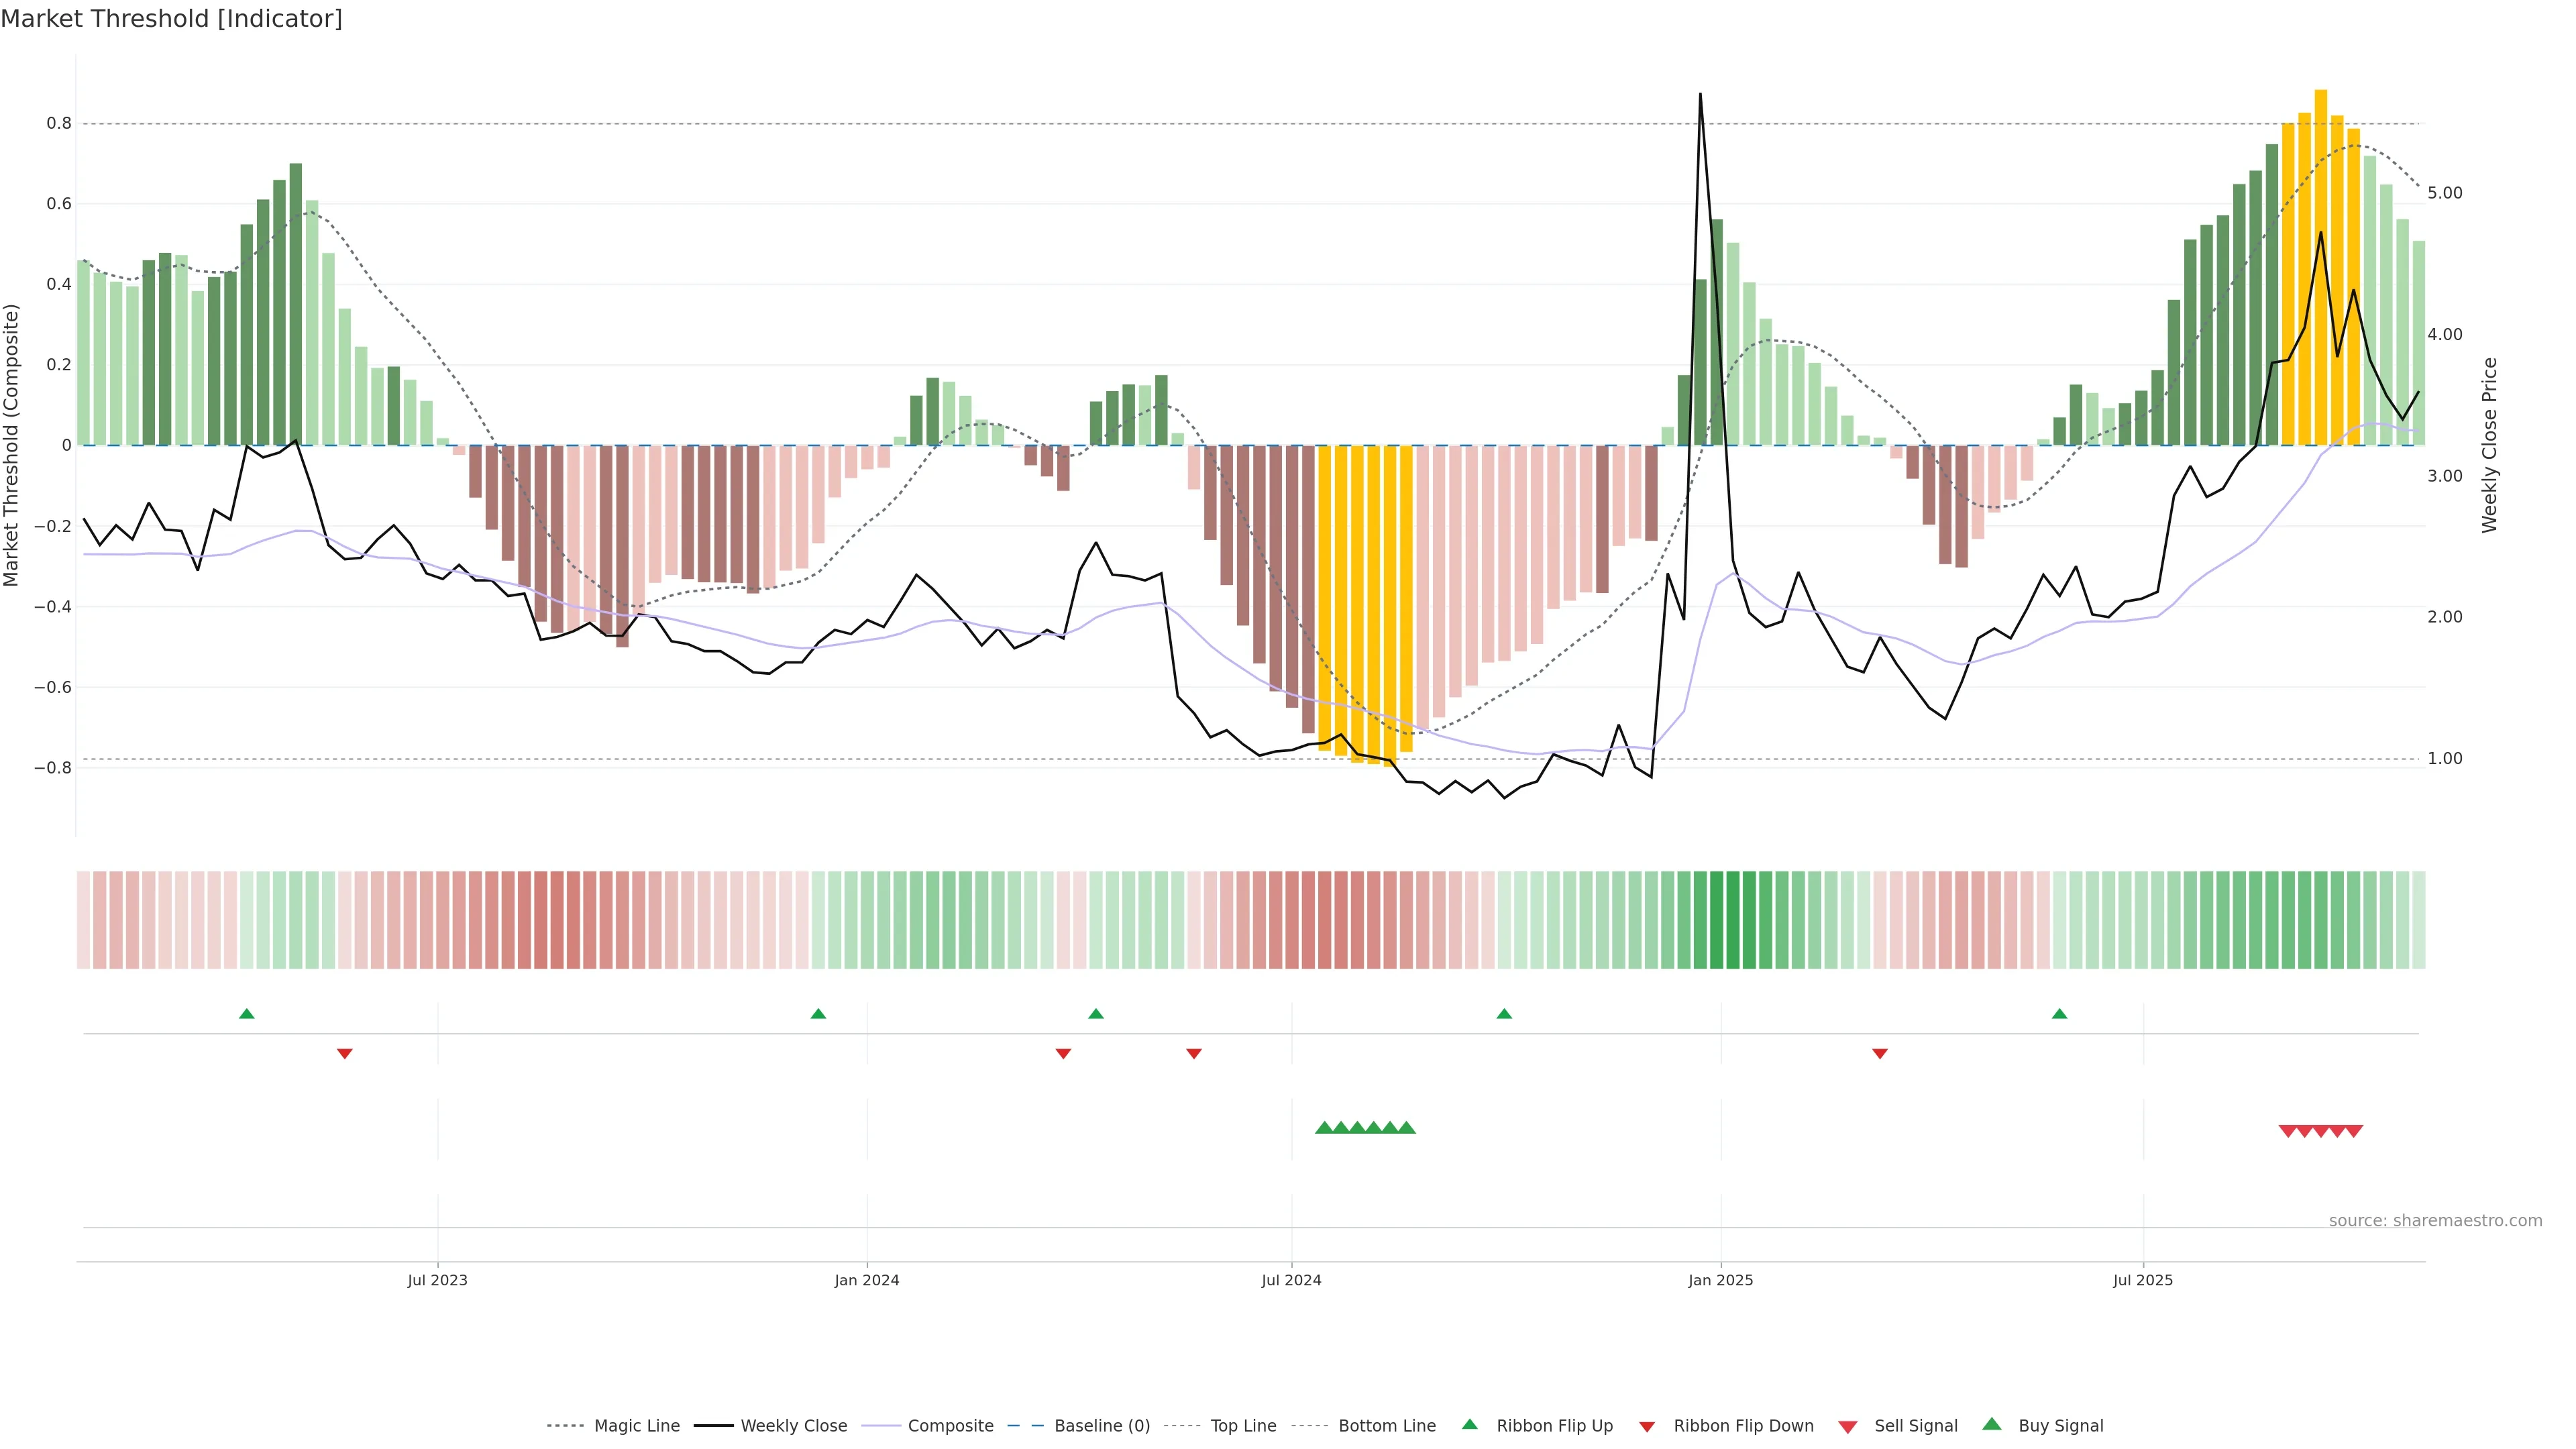
Task: Click Baseline (0) legend entry
Action: 1102,1426
